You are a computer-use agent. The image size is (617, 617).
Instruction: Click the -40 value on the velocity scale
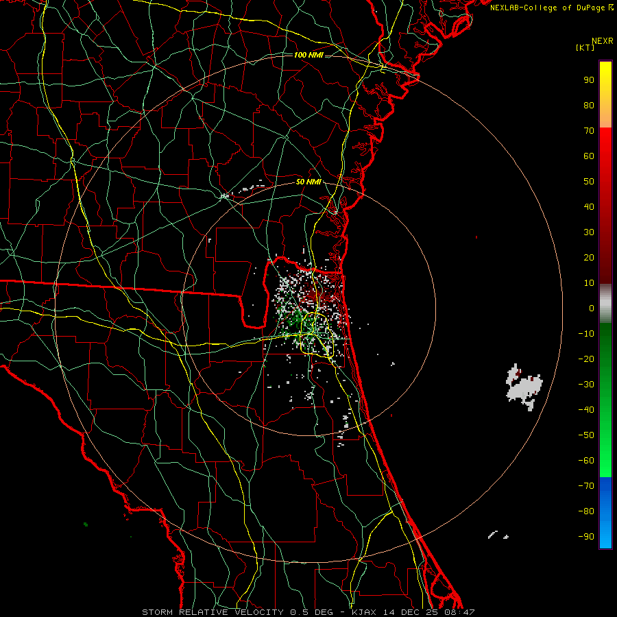coord(586,410)
